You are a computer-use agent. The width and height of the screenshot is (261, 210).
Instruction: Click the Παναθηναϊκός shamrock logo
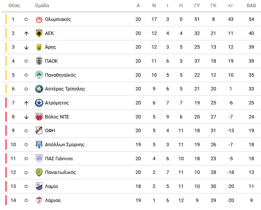pyautogui.click(x=39, y=75)
